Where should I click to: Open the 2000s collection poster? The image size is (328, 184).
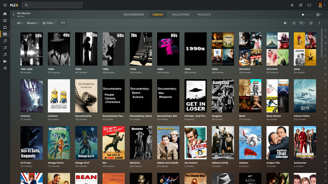pyautogui.click(x=223, y=49)
